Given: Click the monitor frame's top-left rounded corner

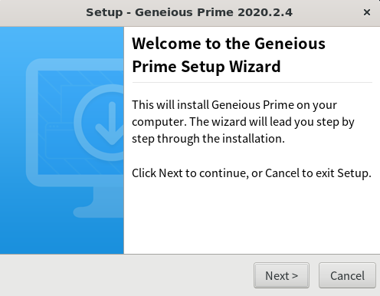Looking at the screenshot, I should (33, 65).
